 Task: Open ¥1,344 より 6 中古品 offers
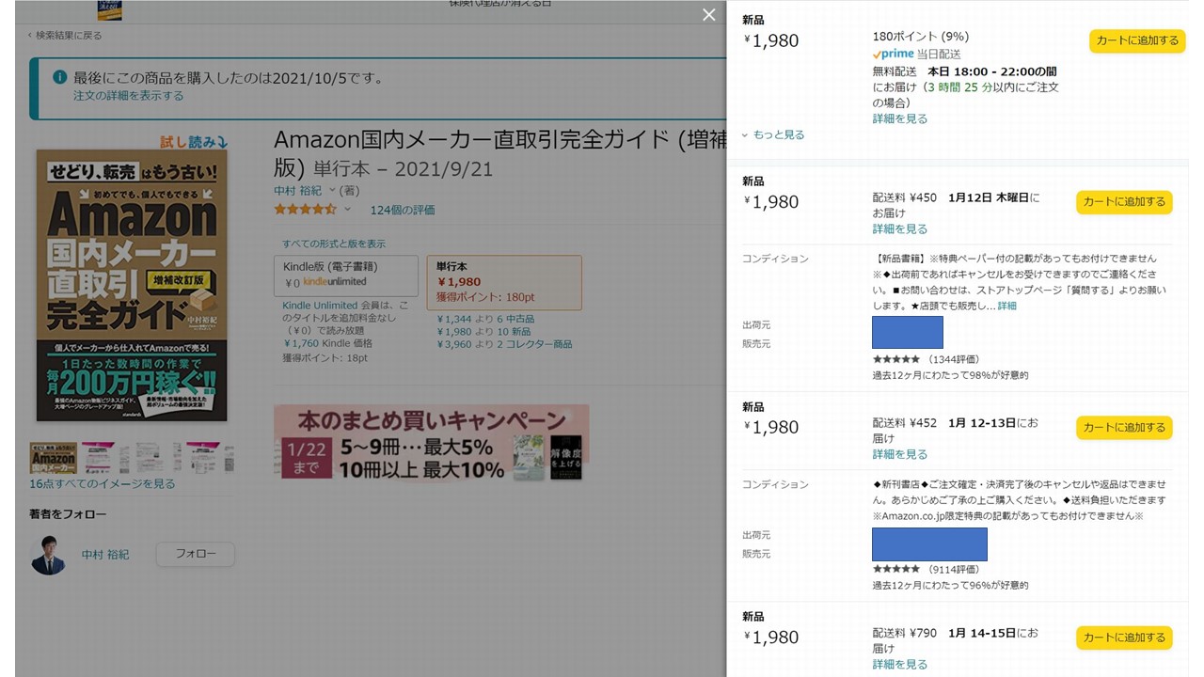(485, 319)
